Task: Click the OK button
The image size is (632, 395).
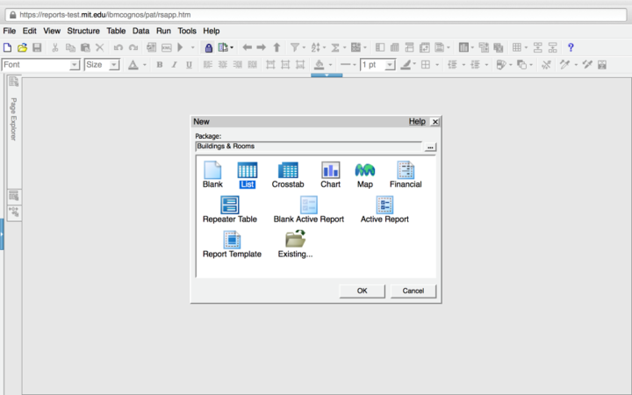Action: [362, 291]
